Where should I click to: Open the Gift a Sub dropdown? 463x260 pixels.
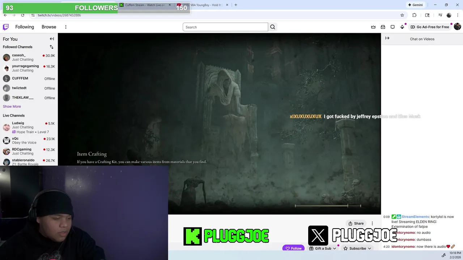coord(323,248)
